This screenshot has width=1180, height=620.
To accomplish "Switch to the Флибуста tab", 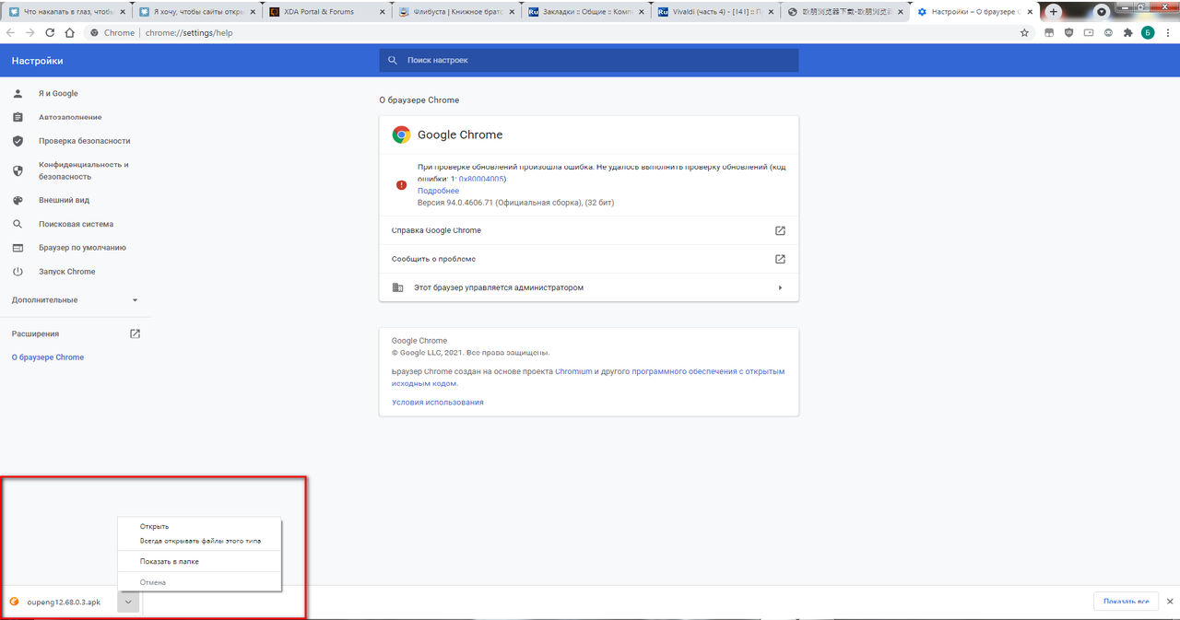I will (454, 12).
